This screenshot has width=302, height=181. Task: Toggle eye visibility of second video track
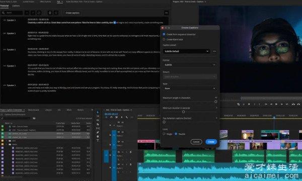122,132
